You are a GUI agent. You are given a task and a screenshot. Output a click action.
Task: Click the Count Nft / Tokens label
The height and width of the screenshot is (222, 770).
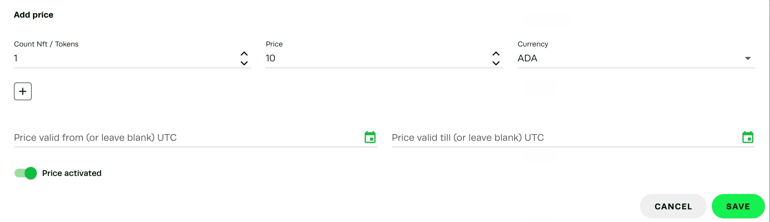tap(46, 44)
